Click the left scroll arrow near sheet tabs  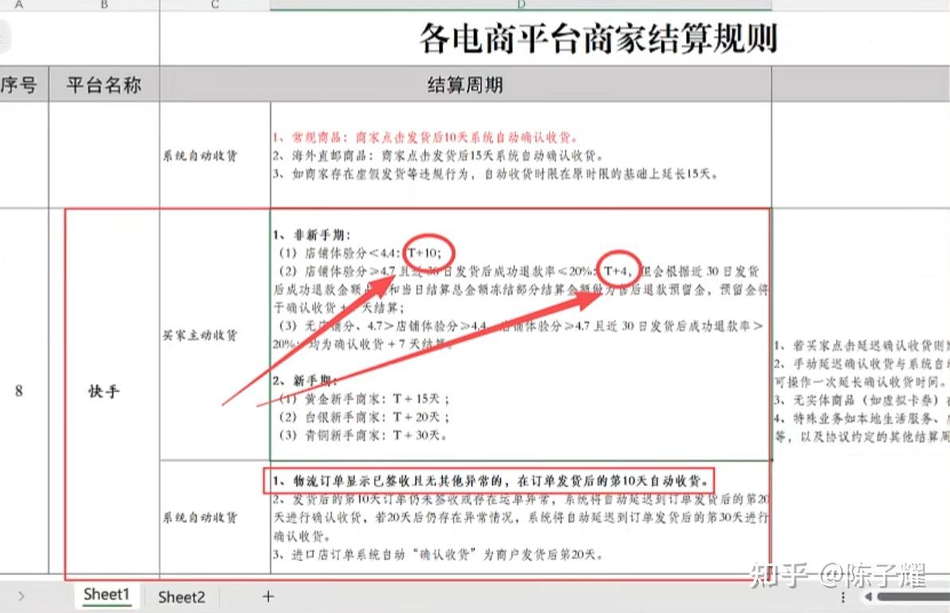pos(22,597)
